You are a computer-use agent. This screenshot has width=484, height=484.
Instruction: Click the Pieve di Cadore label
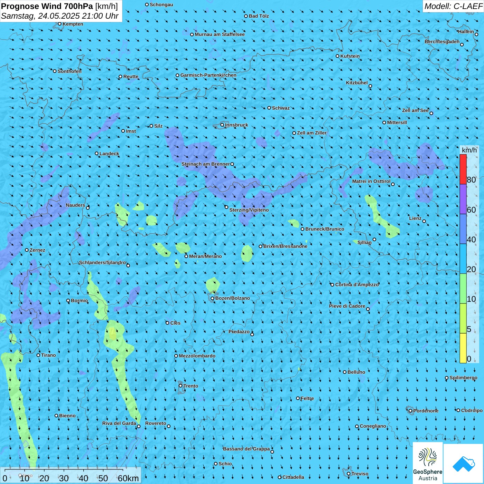[x=347, y=306]
